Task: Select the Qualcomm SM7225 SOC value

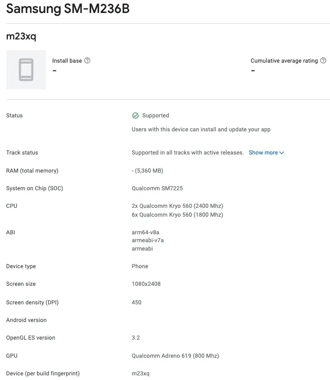Action: [x=157, y=188]
